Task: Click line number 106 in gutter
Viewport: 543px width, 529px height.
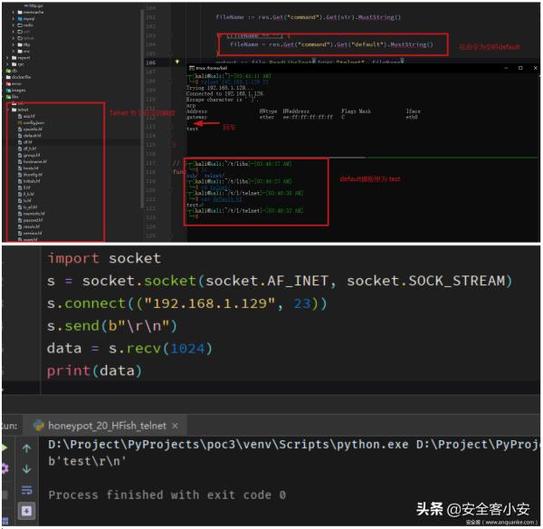Action: pyautogui.click(x=150, y=62)
